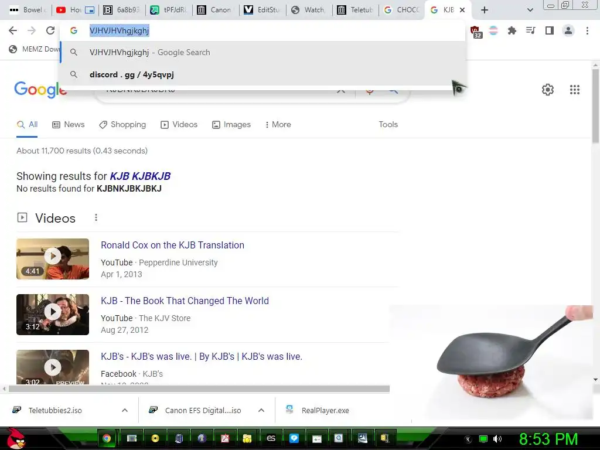Select the All results filter
Viewport: 600px width, 450px height.
pos(27,125)
